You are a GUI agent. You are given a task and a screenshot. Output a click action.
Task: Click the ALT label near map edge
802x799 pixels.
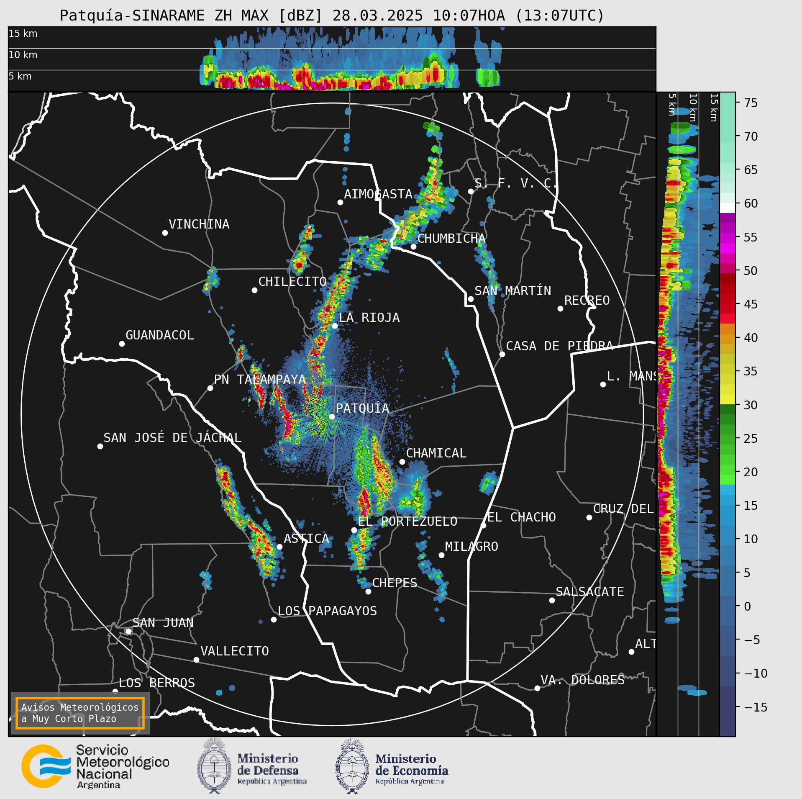(646, 644)
